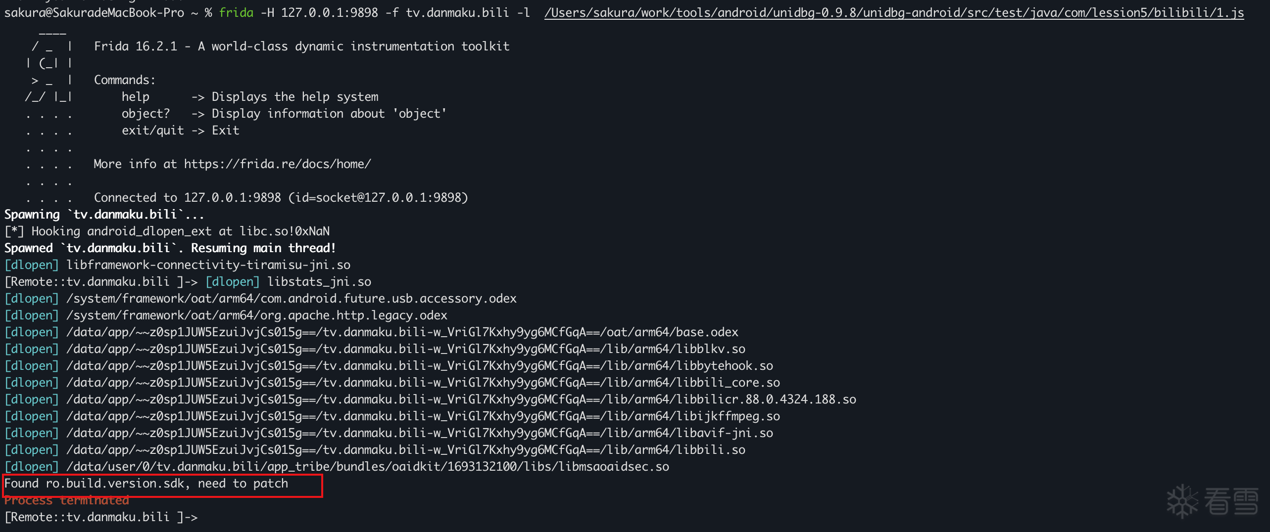Click the libmsaoaidsec.so dlopen line
Screen dimensions: 1270x532
pos(367,467)
